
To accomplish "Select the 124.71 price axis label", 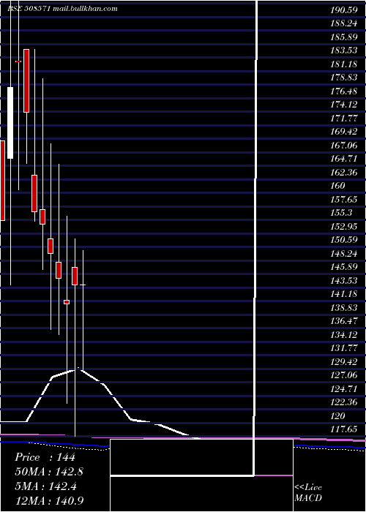I will [344, 389].
